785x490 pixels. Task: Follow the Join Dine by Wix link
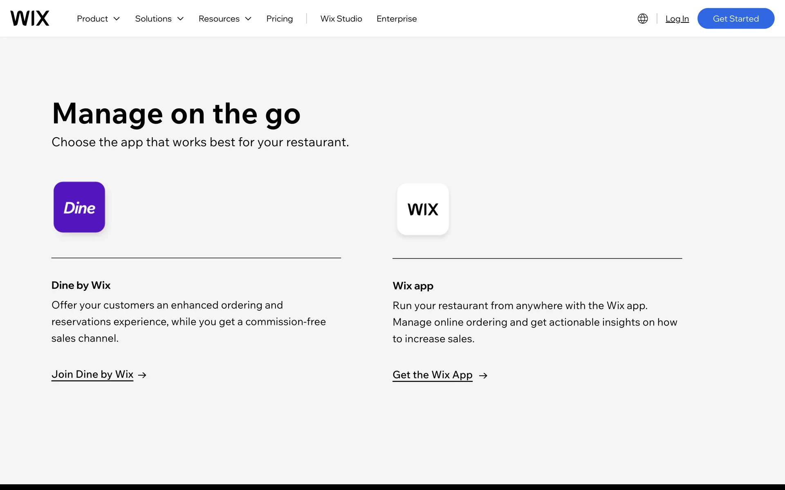click(x=92, y=374)
